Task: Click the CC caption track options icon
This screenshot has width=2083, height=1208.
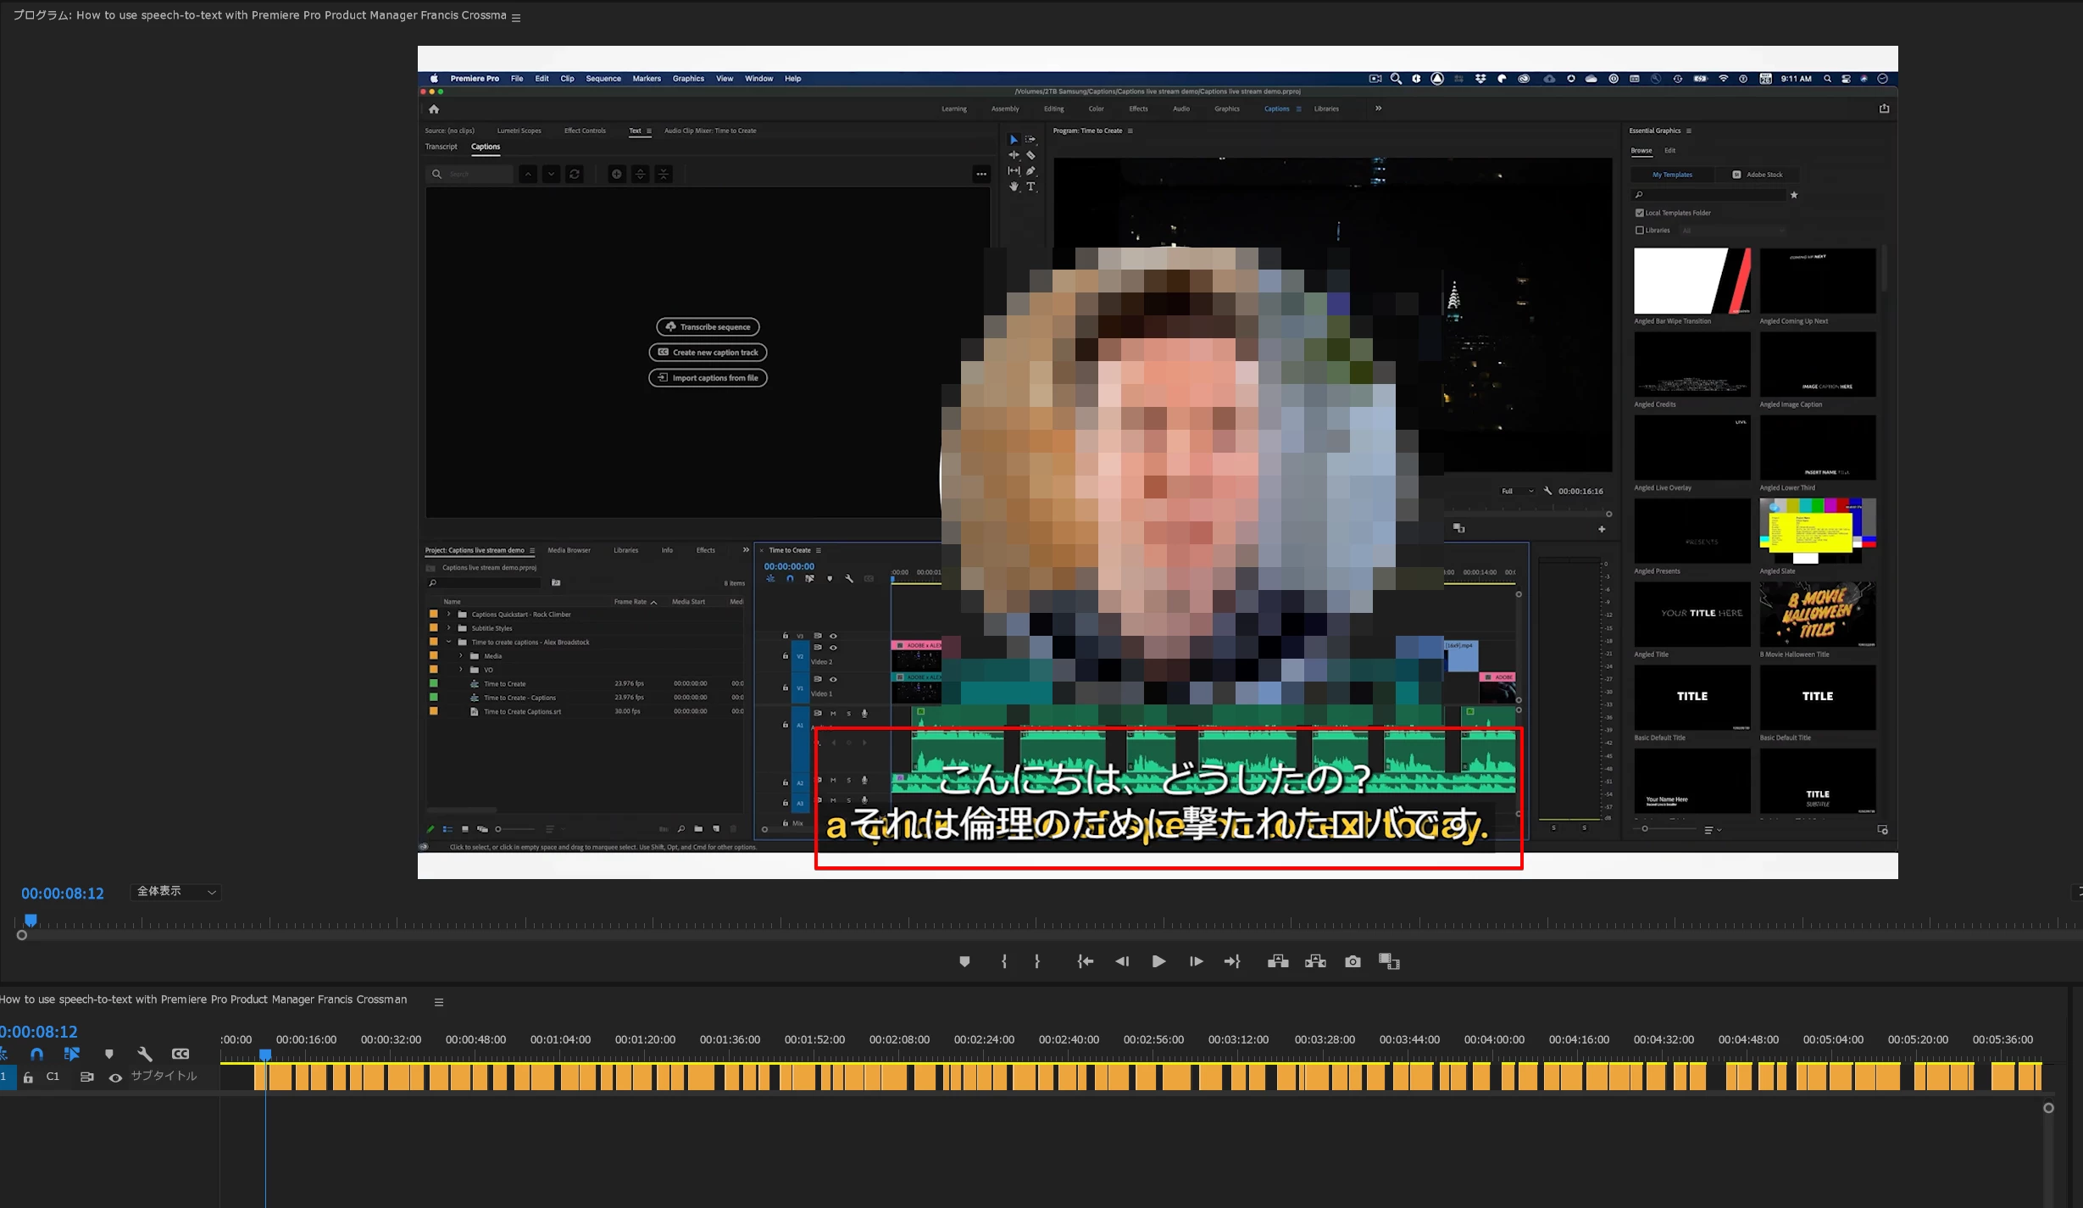Action: [181, 1054]
